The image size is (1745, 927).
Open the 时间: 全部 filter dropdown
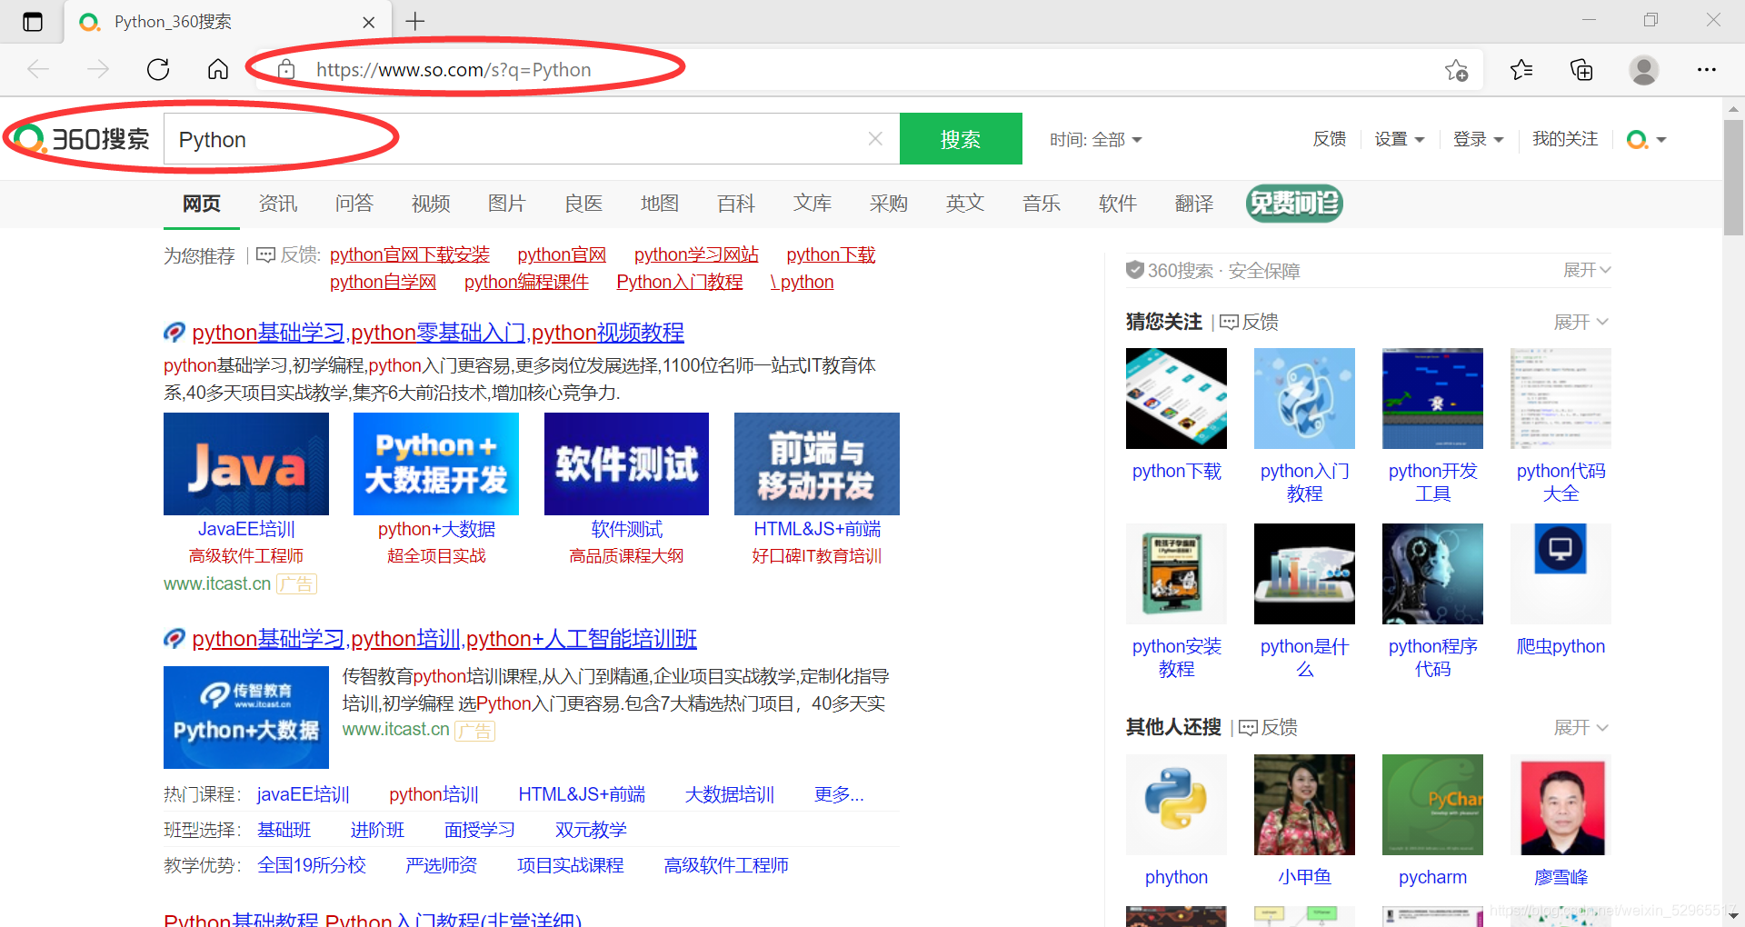[x=1096, y=139]
